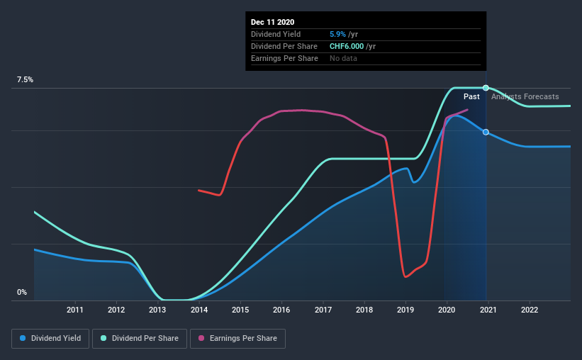
Task: Click the '5.9%' dividend yield value
Action: [x=337, y=34]
